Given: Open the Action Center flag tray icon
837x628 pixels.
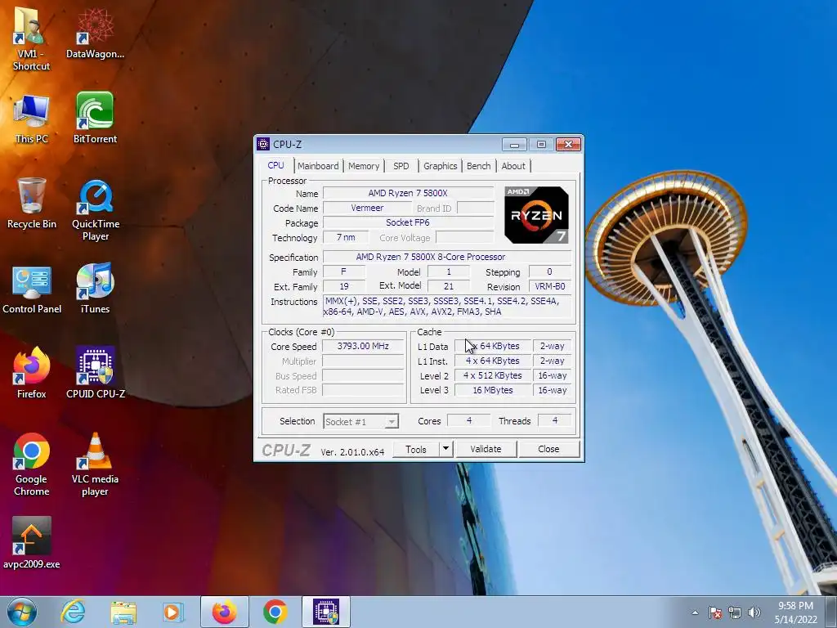Looking at the screenshot, I should tap(715, 612).
